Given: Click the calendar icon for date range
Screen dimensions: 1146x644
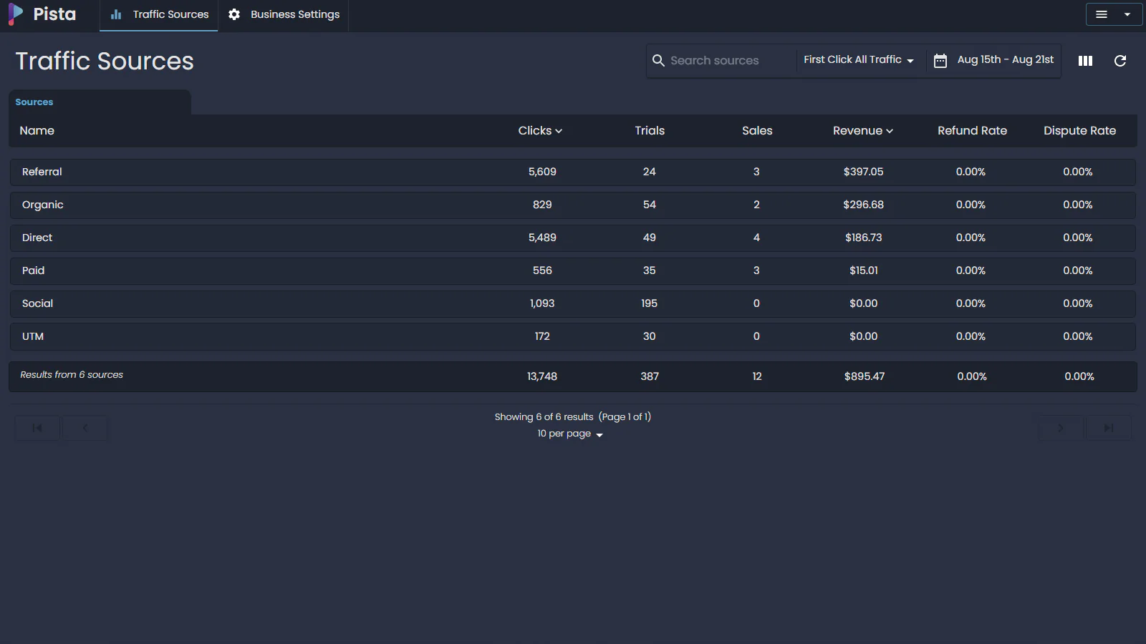Looking at the screenshot, I should [x=940, y=61].
